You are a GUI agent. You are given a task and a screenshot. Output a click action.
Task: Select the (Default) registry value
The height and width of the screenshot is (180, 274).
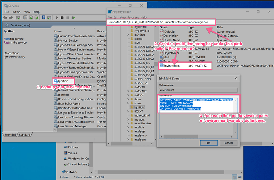click(169, 32)
